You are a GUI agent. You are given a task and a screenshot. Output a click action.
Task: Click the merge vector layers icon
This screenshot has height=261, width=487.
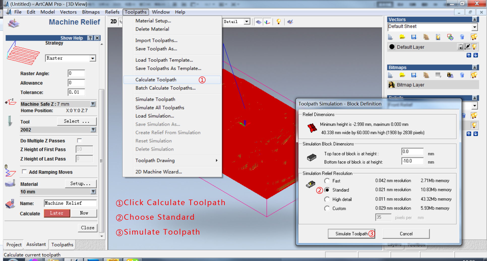coord(426,37)
